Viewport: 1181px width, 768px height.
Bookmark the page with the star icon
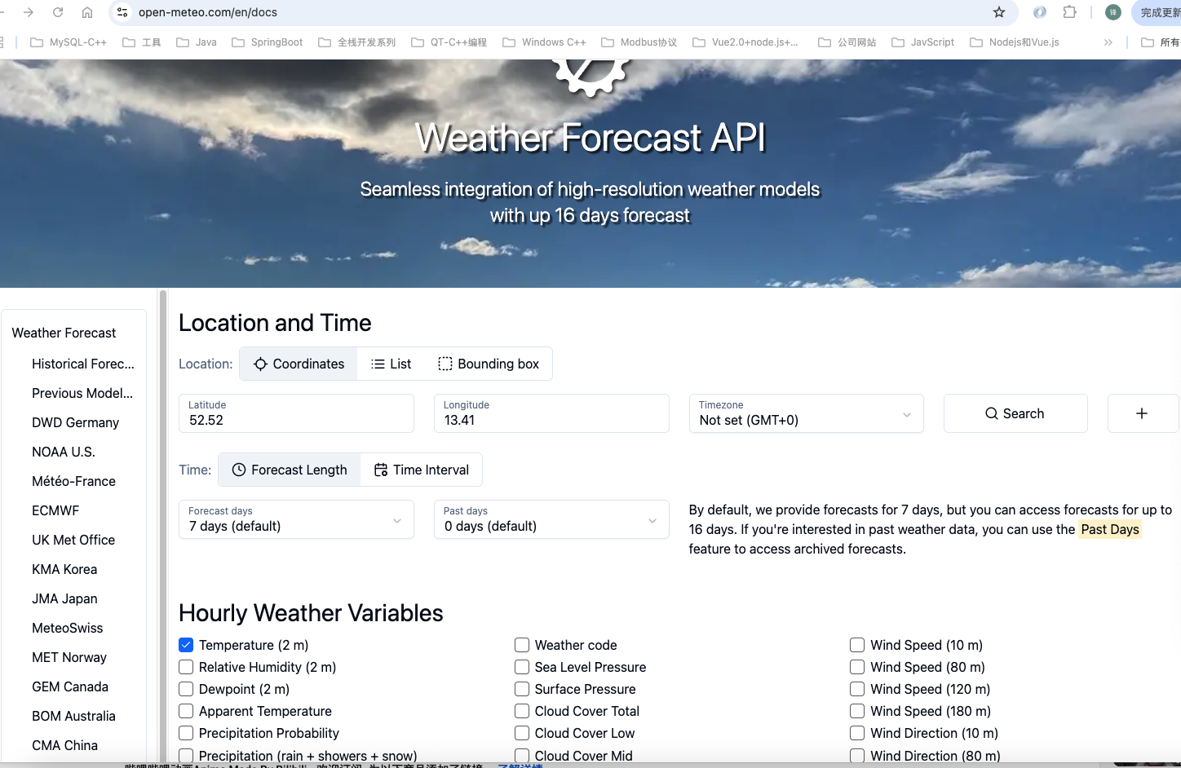(x=999, y=12)
